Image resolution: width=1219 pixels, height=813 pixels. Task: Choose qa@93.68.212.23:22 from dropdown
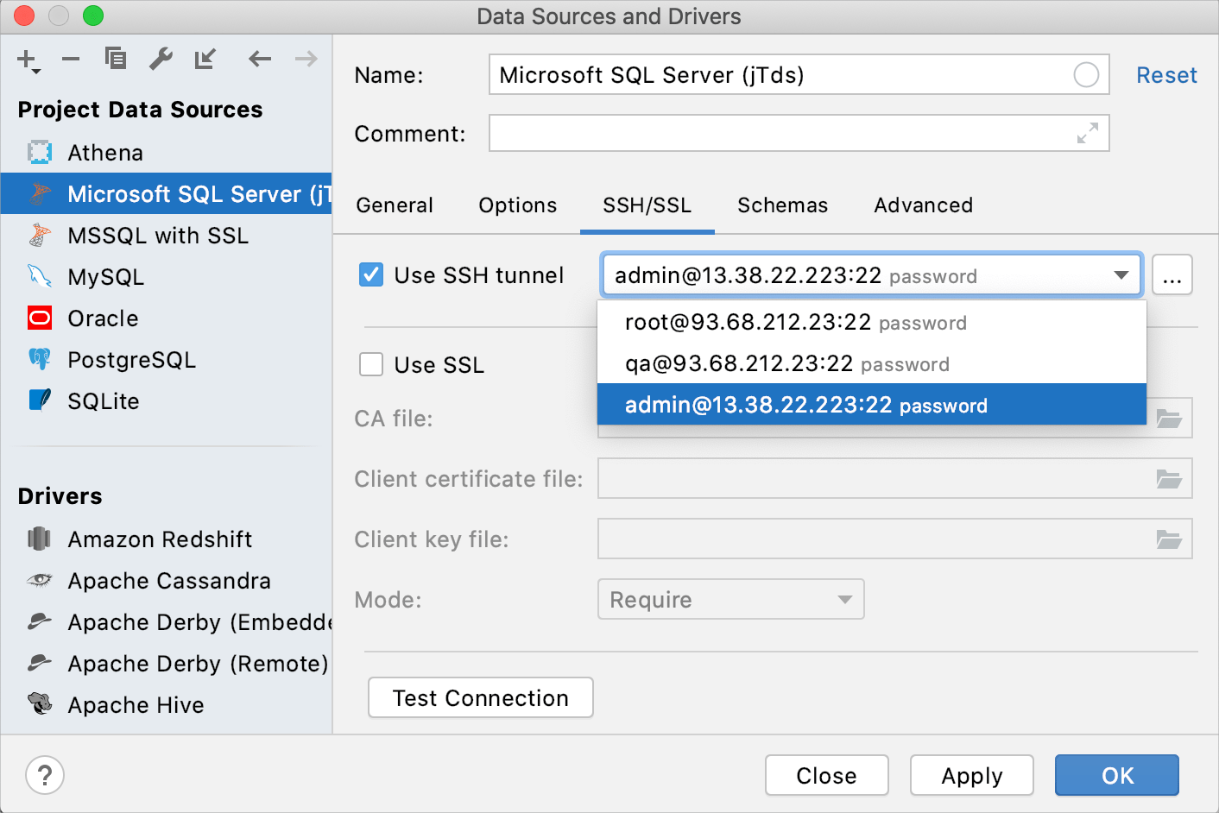tap(872, 363)
